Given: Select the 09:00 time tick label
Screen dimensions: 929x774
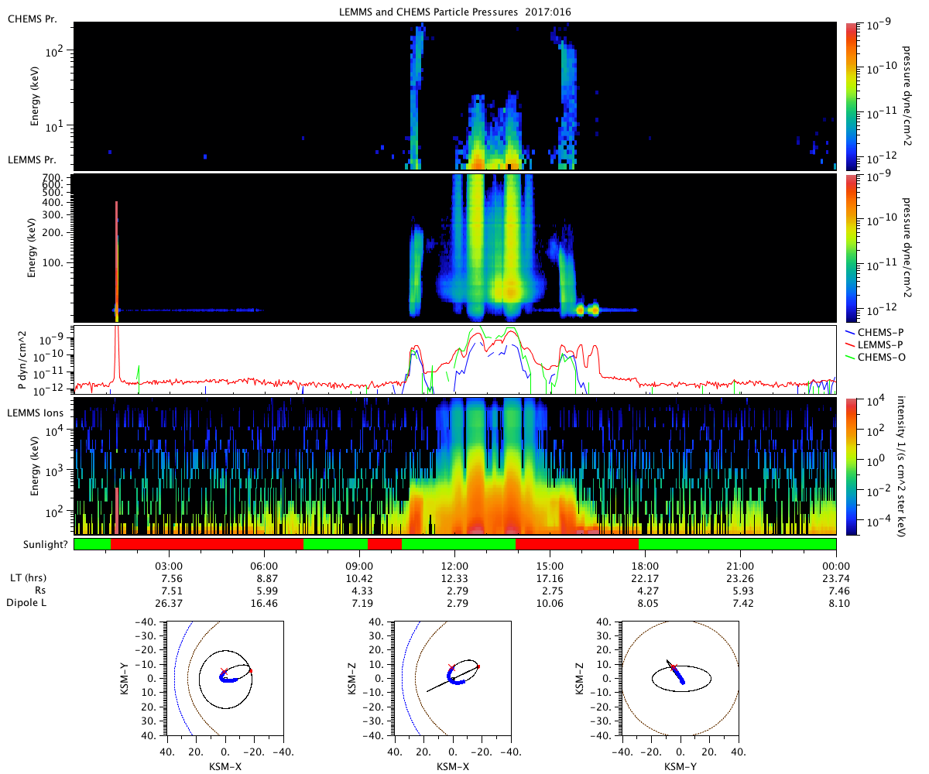Looking at the screenshot, I should pos(360,566).
